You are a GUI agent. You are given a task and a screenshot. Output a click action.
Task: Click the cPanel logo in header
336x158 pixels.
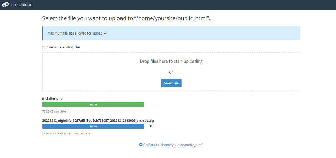point(5,5)
